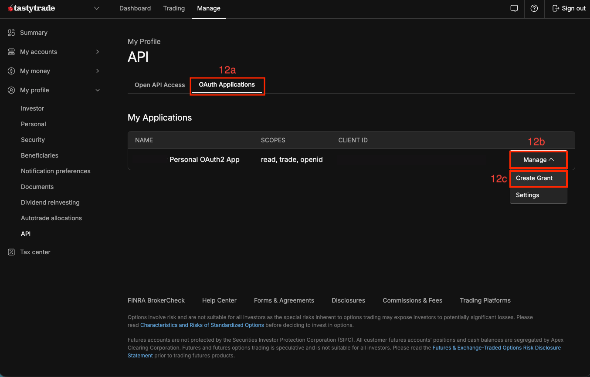Collapse the Manage dropdown for Personal OAuth2 App
590x377 pixels.
[x=539, y=160]
